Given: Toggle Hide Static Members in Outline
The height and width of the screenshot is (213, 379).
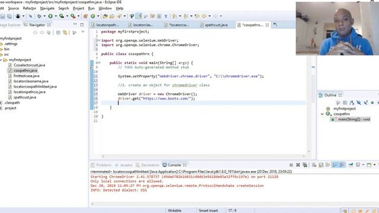Looking at the screenshot, I should 365,103.
